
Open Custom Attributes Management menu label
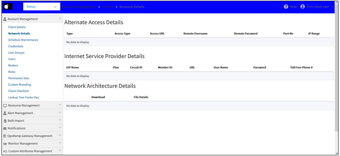pos(30,151)
